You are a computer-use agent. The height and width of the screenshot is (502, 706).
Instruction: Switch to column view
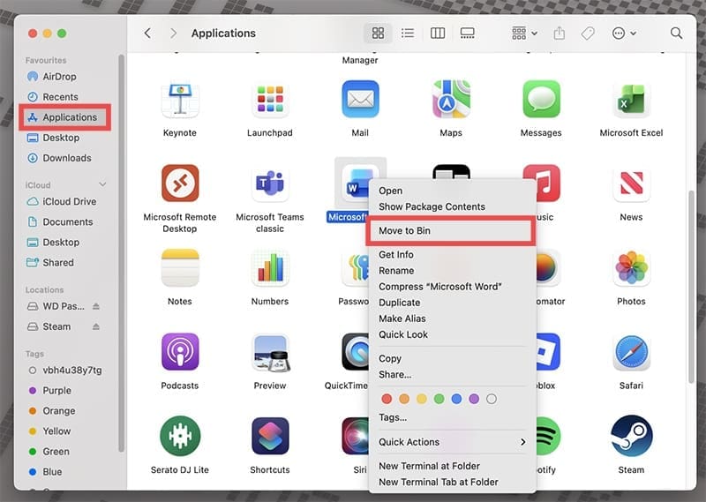438,33
